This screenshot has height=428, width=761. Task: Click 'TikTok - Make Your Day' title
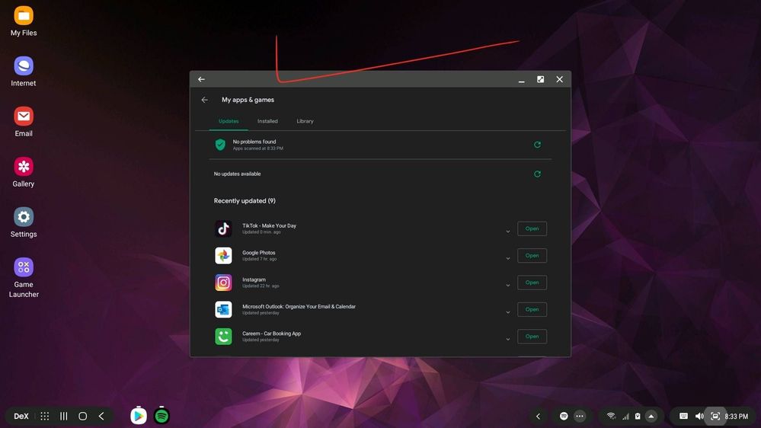(269, 225)
